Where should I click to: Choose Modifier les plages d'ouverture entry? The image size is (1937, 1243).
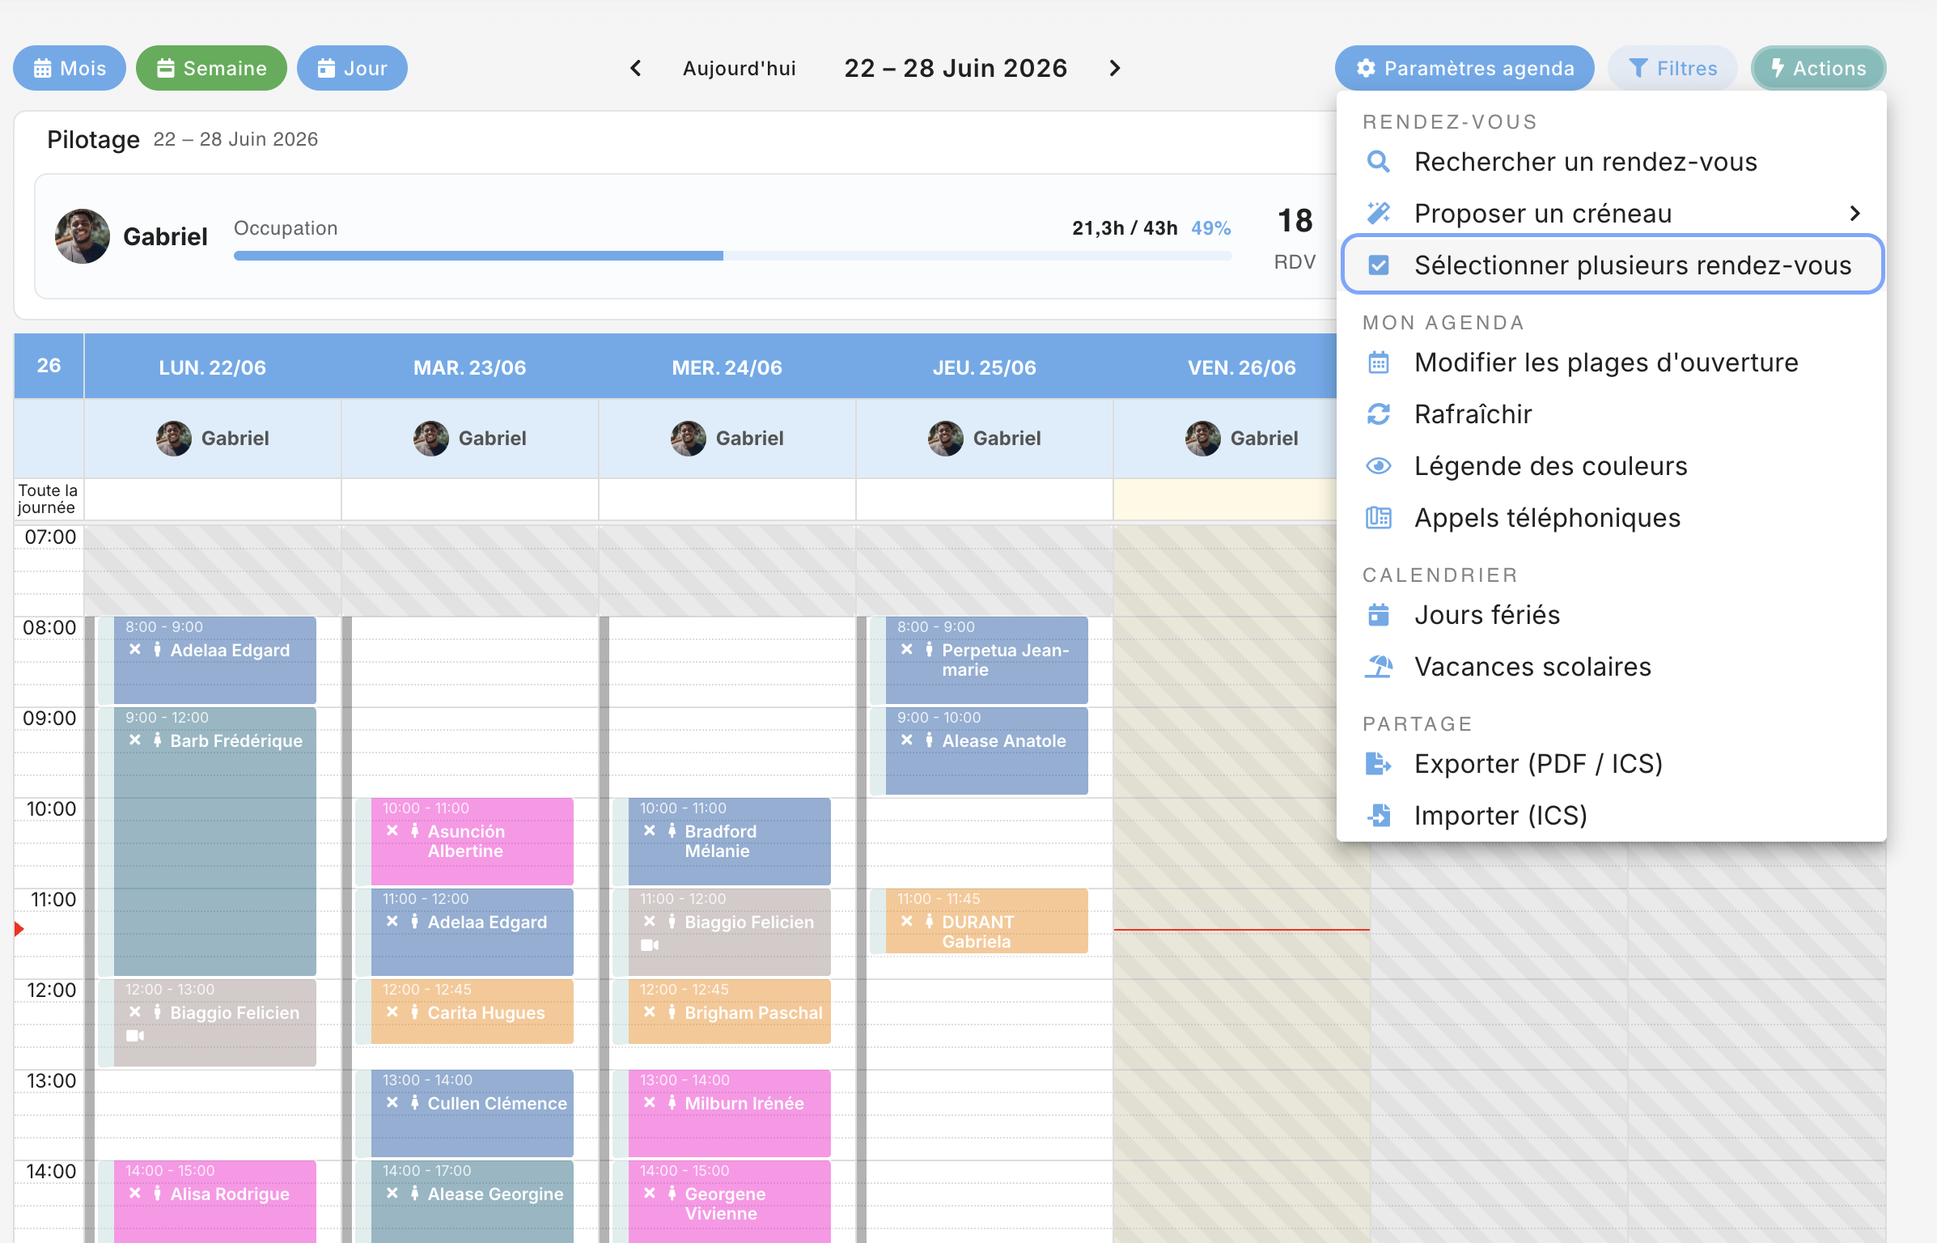click(1611, 363)
